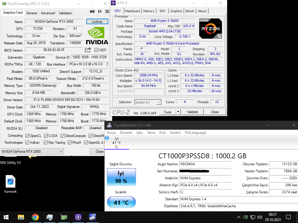Switch to the Advanced tab in GPU-Z

point(48,13)
